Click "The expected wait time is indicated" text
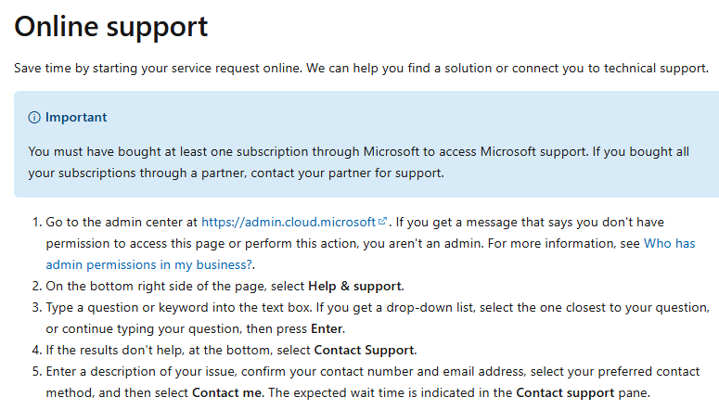Viewport: 719px width, 410px height. [x=380, y=392]
